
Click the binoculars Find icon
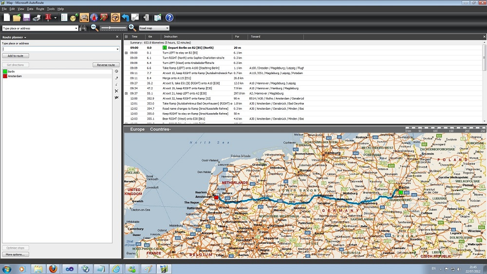coord(83,28)
